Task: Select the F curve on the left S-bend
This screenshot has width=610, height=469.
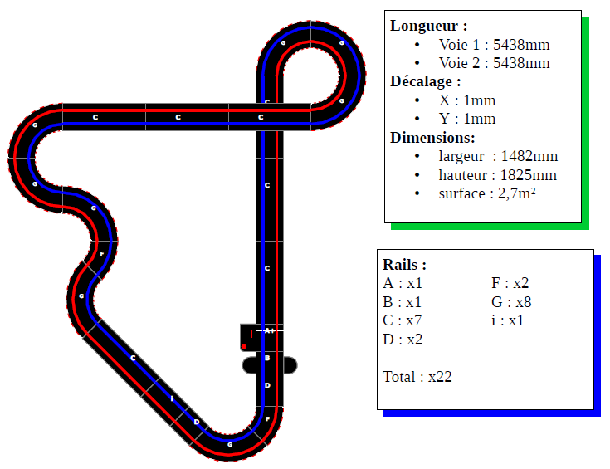Action: (101, 253)
